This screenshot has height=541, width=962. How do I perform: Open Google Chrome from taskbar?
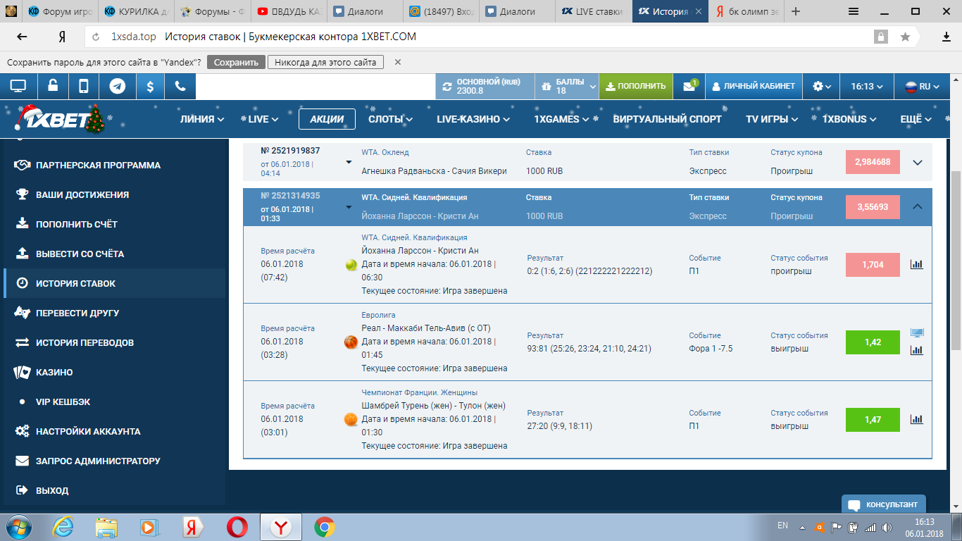tap(324, 527)
